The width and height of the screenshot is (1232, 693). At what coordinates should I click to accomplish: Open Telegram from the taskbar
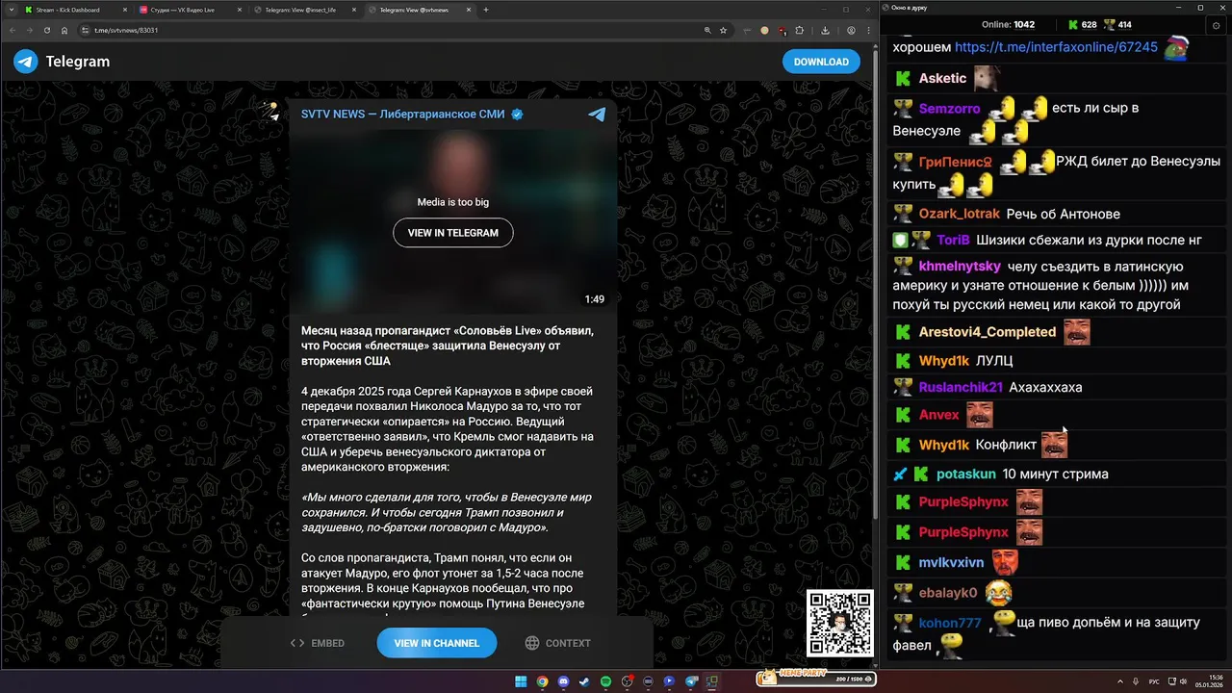pos(691,681)
